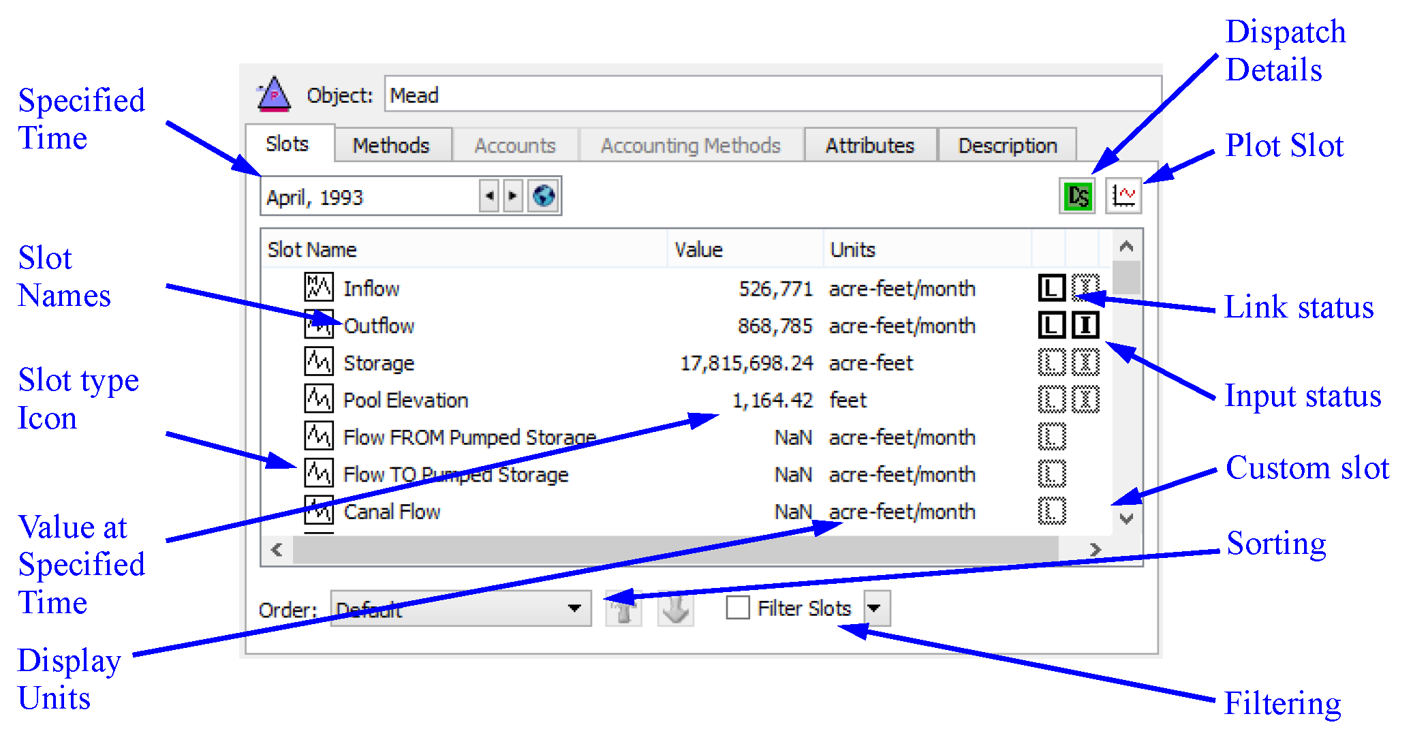Expand the Filter Slots dropdown arrow
The width and height of the screenshot is (1428, 744).
[x=877, y=608]
